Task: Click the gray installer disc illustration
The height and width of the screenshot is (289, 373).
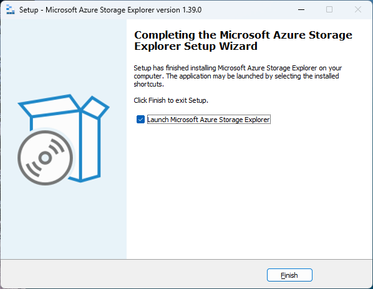Action: (x=45, y=158)
